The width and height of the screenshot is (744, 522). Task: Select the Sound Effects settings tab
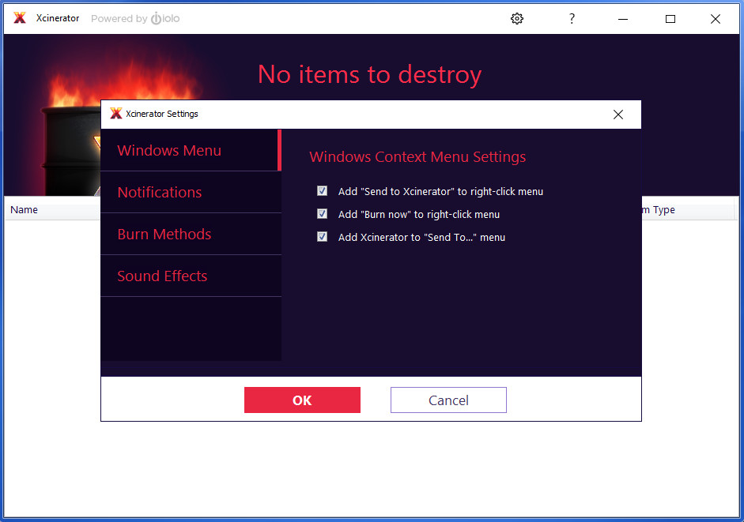[x=162, y=276]
